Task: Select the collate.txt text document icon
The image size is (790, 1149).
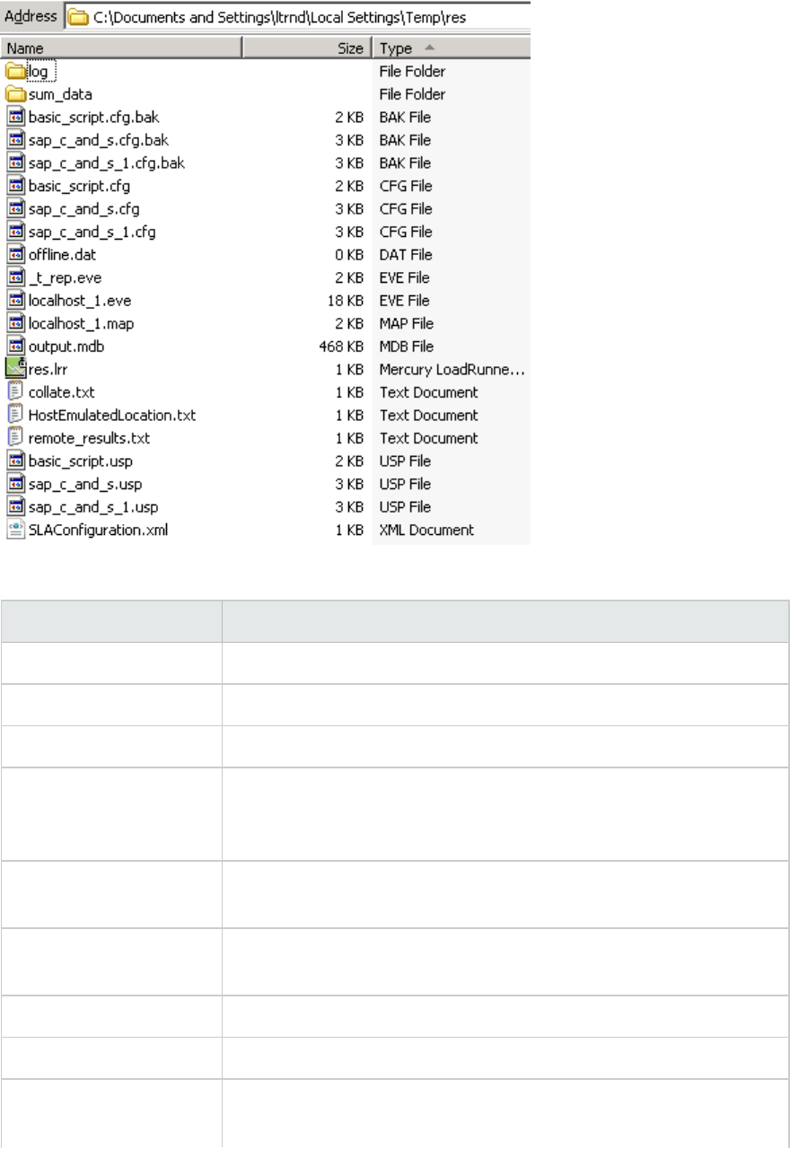Action: (16, 392)
